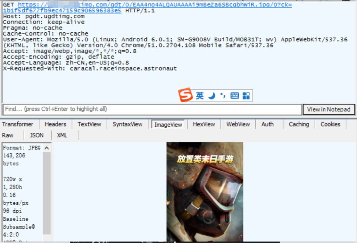Open the Cookies tab
The image size is (357, 243).
(x=330, y=124)
